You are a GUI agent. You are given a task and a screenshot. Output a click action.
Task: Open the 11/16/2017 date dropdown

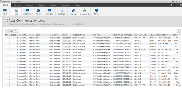point(12,31)
